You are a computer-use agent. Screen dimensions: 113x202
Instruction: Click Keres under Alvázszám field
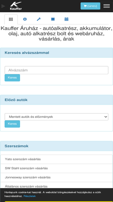click(x=12, y=78)
